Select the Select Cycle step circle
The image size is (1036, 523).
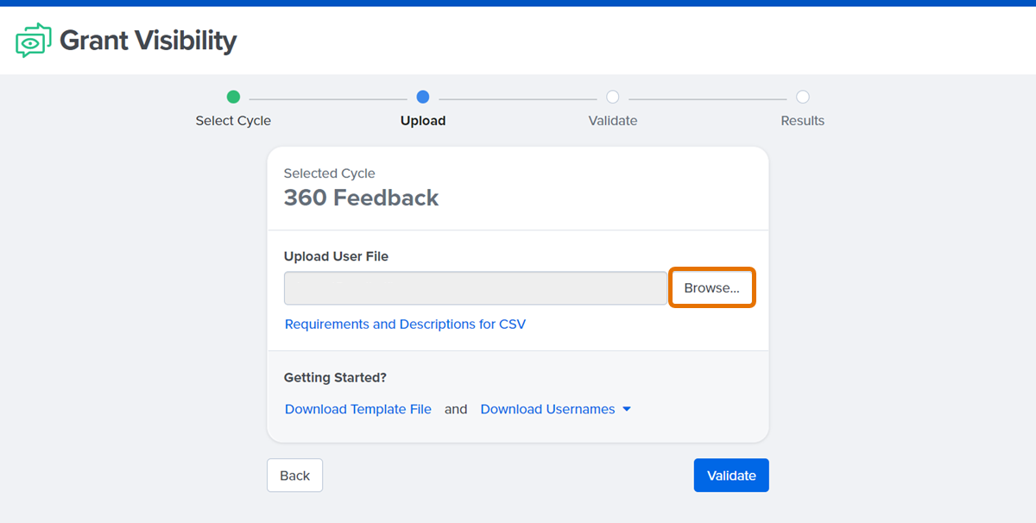tap(233, 98)
